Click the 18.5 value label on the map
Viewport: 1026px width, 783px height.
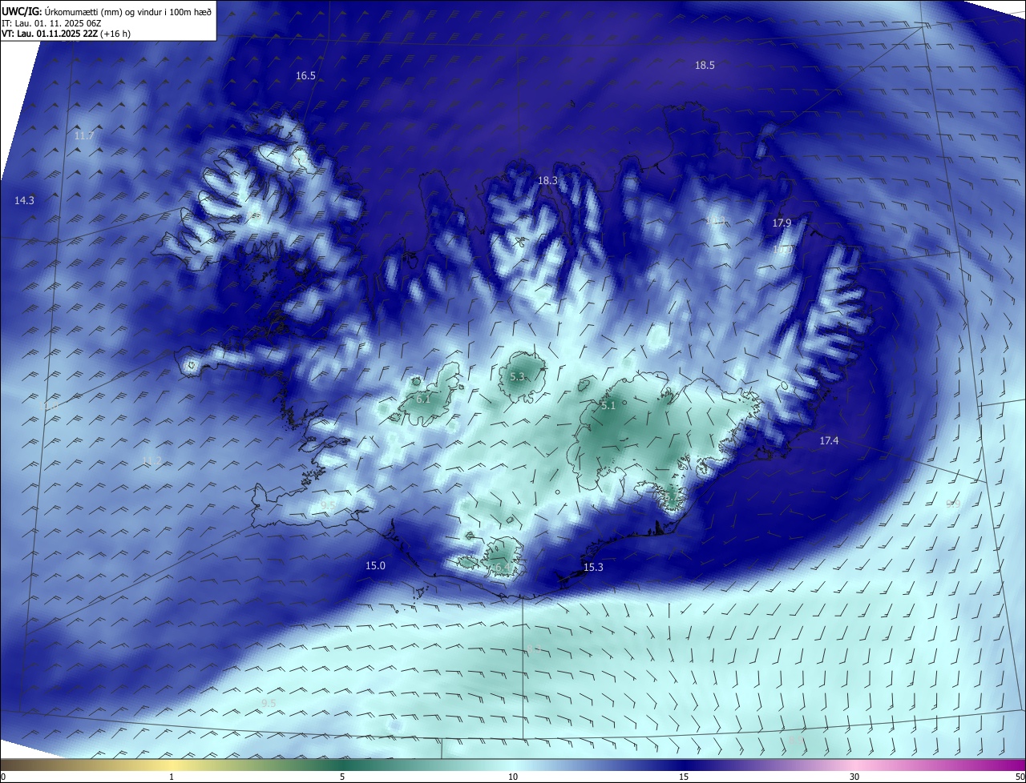coord(705,66)
